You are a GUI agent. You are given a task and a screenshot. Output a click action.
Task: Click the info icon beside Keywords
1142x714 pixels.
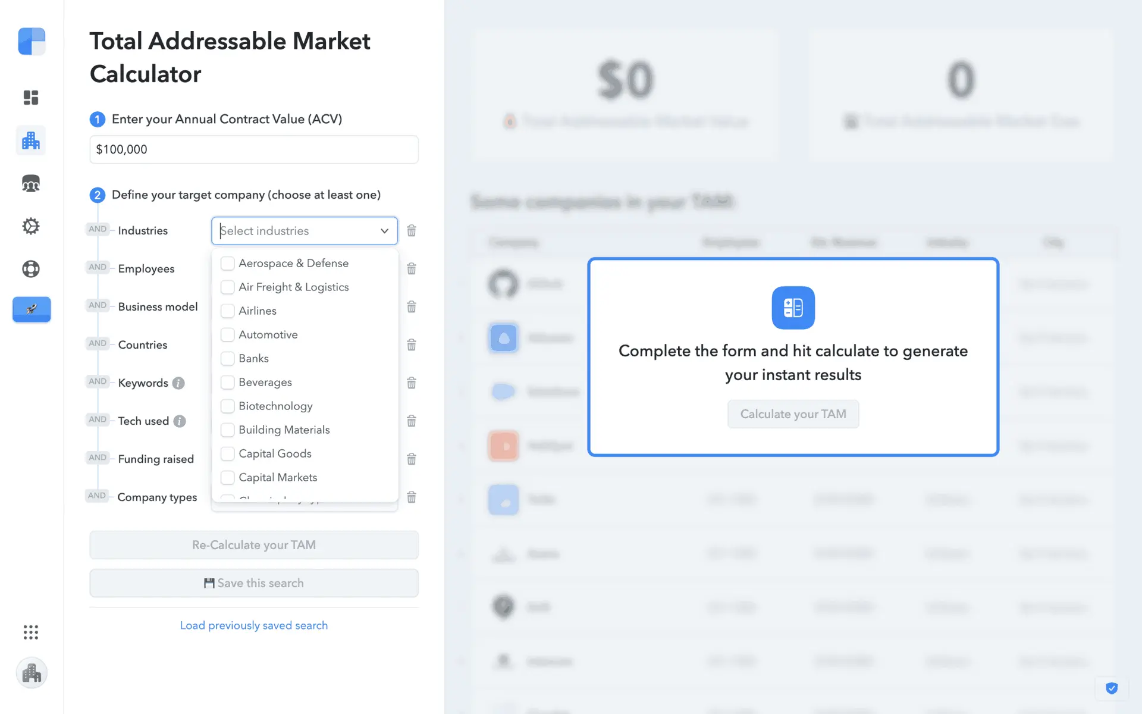(178, 383)
